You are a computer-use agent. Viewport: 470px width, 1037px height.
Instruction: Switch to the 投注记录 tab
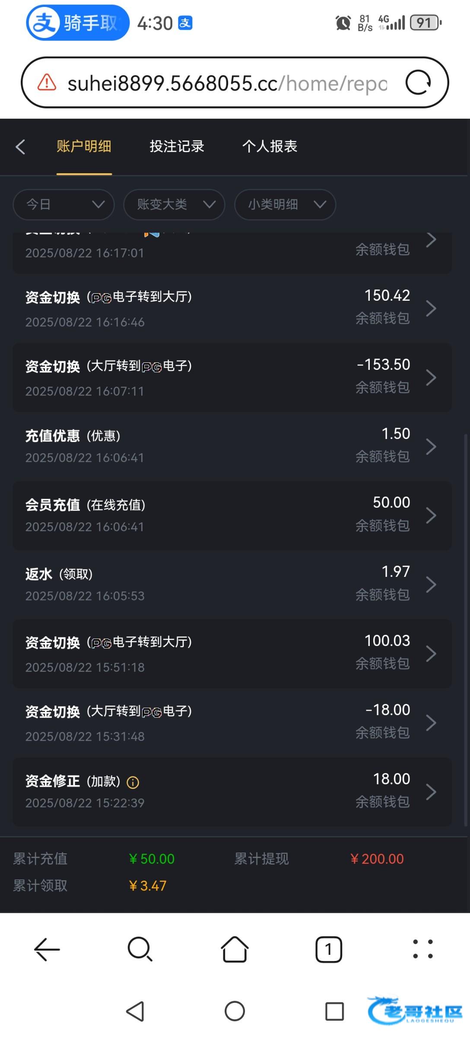click(177, 146)
